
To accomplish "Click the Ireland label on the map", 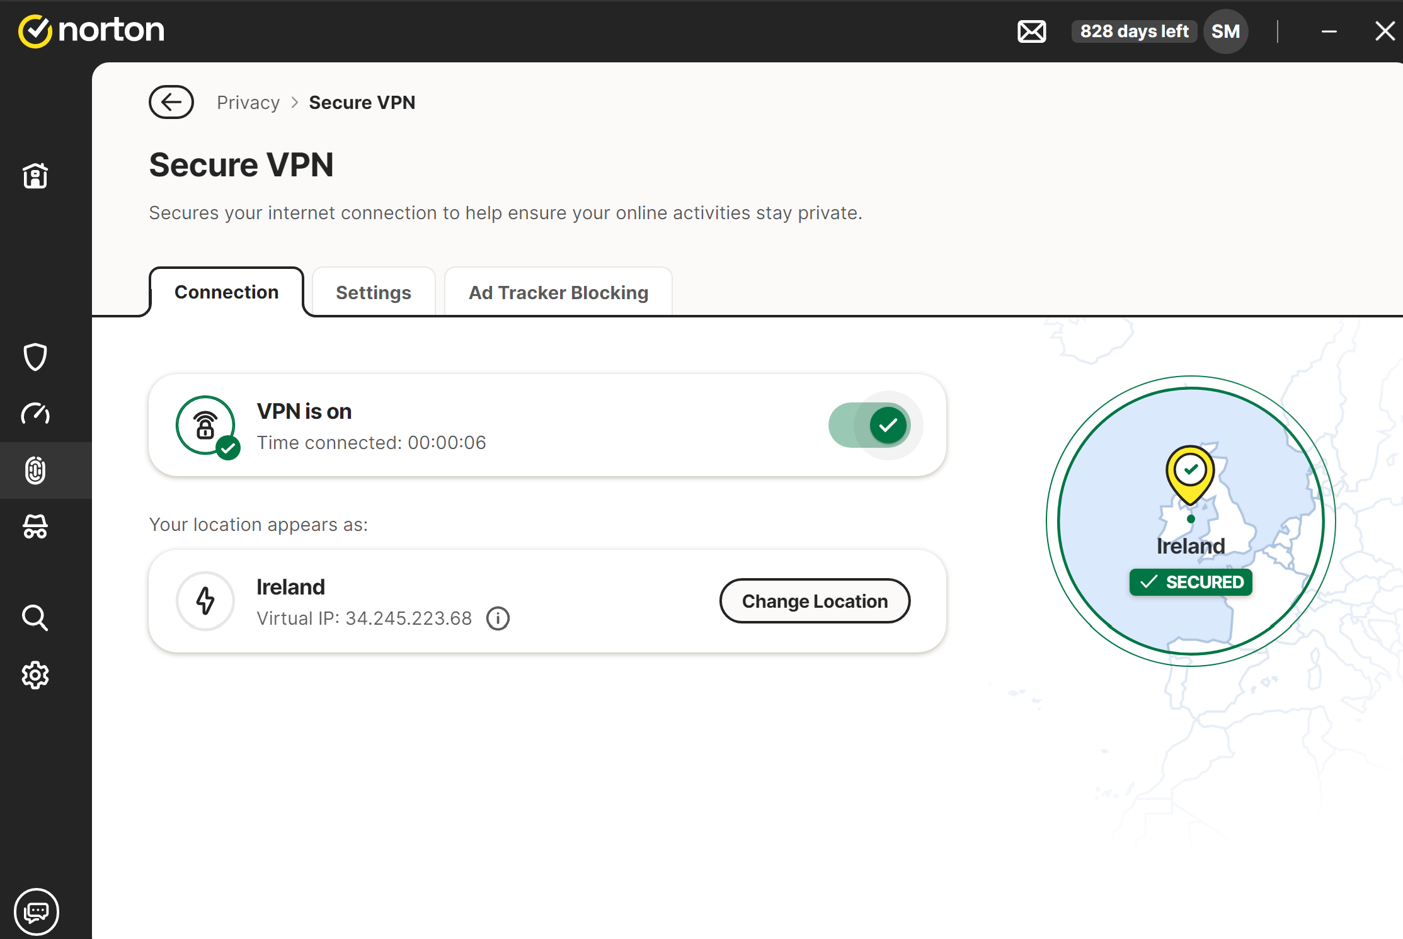I will point(1191,546).
